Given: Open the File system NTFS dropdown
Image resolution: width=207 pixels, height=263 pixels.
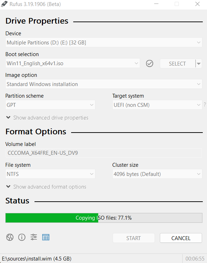Looking at the screenshot, I should pos(50,174).
